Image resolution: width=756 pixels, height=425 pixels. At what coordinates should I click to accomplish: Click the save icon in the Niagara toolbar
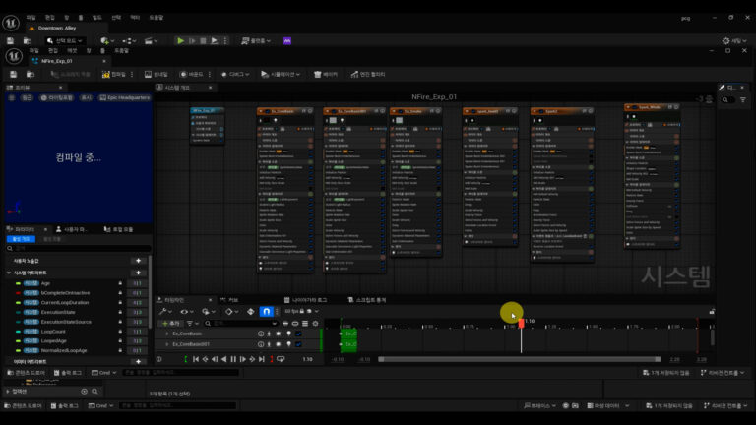point(15,74)
